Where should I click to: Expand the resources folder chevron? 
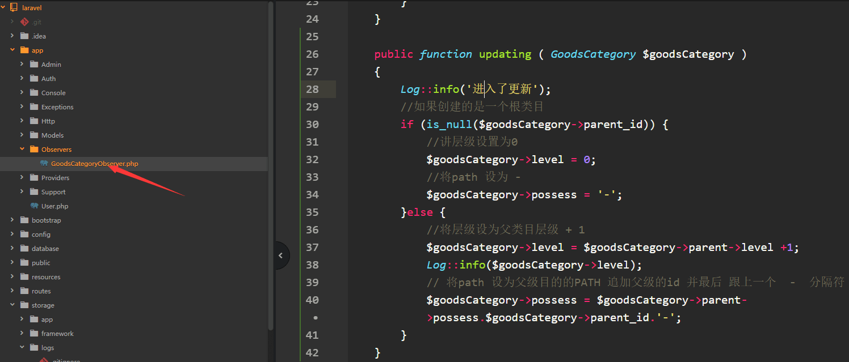pyautogui.click(x=12, y=276)
